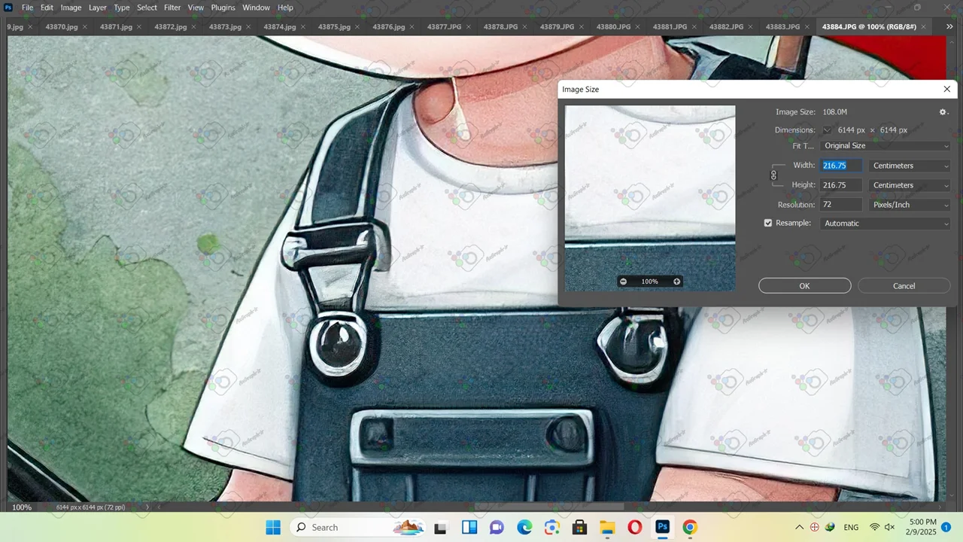
Task: Open the Opera browser from the taskbar
Action: (x=634, y=527)
